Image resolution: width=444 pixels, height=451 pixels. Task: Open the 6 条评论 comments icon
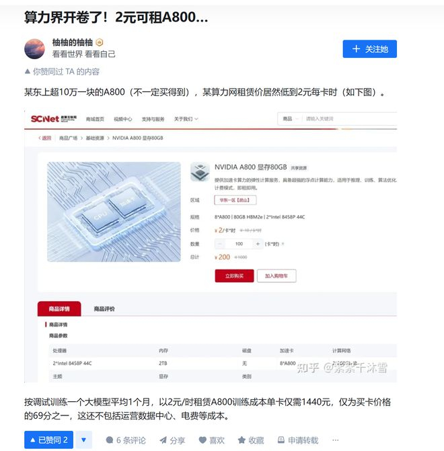tap(110, 440)
